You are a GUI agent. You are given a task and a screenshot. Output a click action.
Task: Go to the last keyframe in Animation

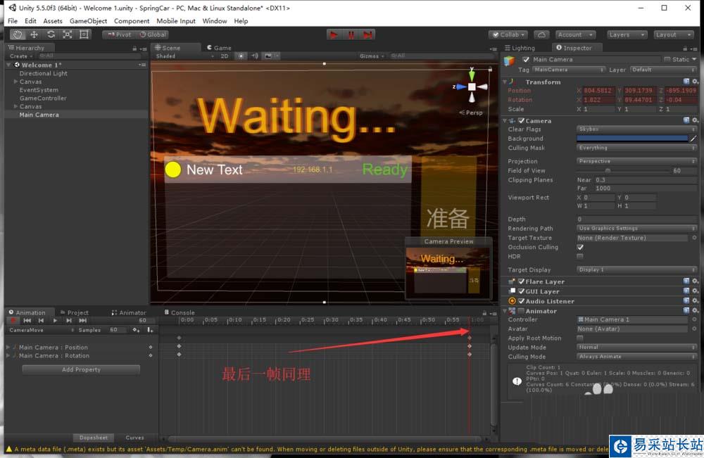click(x=82, y=320)
